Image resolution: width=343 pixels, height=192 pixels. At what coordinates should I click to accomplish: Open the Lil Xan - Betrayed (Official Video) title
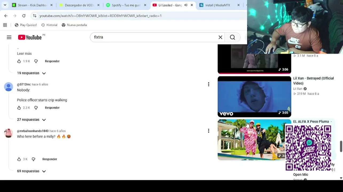pyautogui.click(x=314, y=81)
